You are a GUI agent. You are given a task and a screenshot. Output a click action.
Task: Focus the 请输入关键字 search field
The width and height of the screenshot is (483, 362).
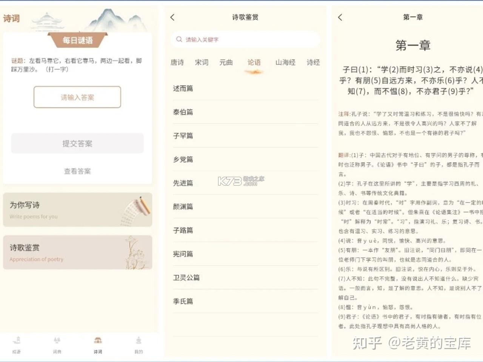pos(245,39)
